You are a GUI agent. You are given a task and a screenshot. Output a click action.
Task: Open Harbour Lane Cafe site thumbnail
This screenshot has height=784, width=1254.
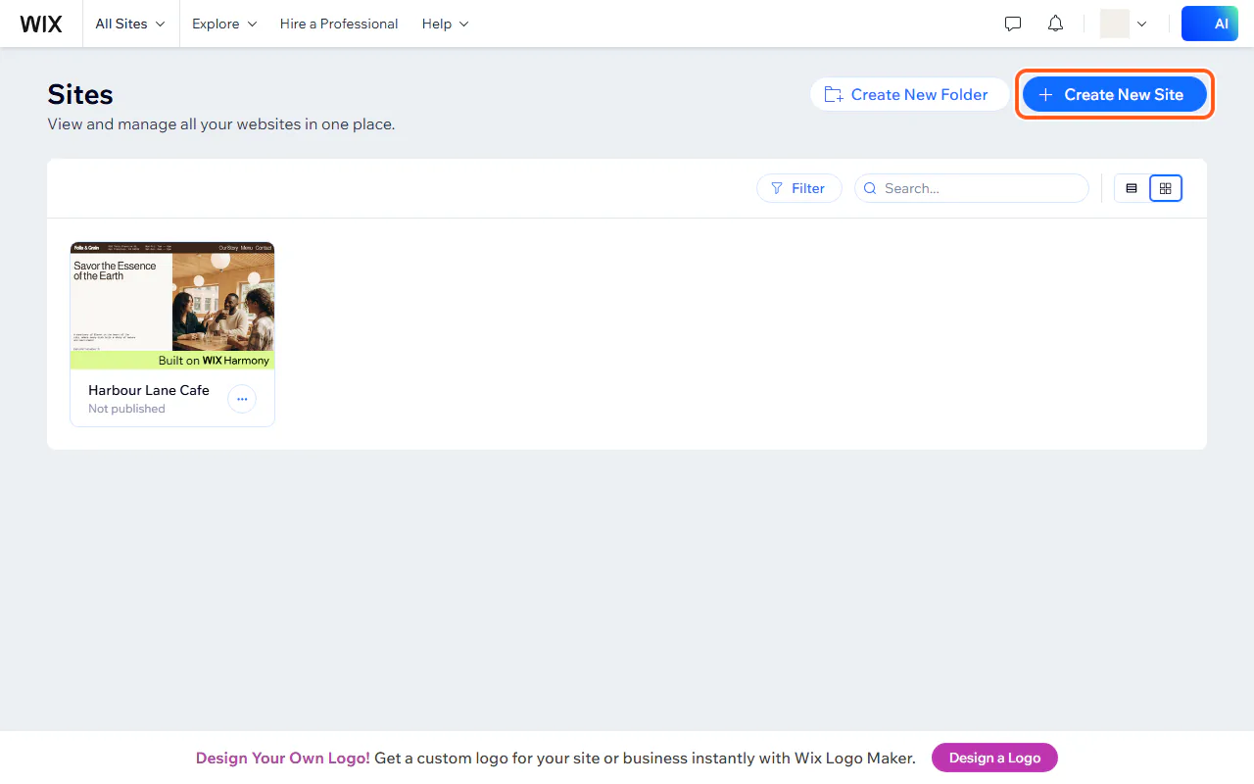pyautogui.click(x=172, y=306)
